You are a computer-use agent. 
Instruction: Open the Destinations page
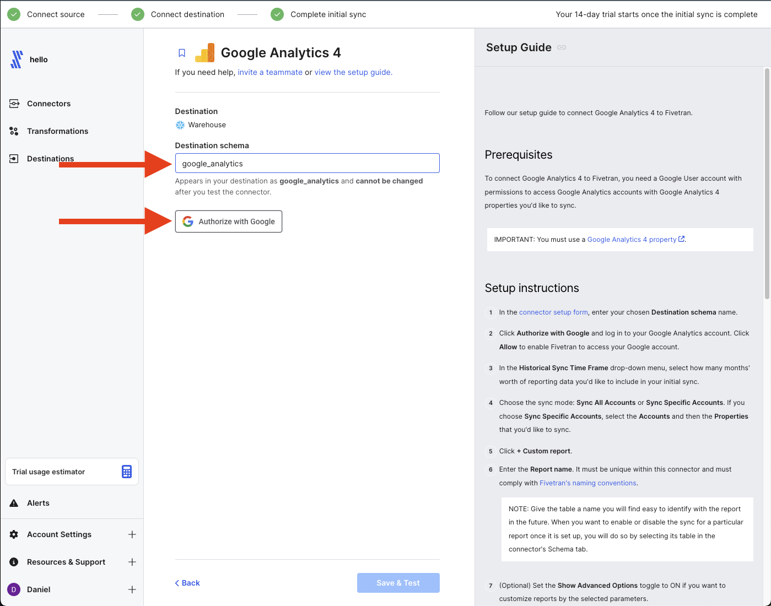51,159
